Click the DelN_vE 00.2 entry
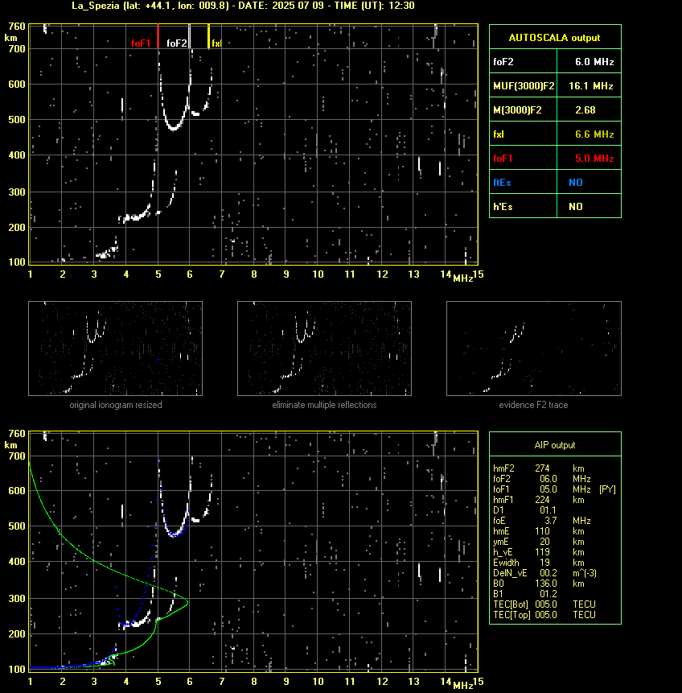The image size is (682, 693). coord(545,573)
